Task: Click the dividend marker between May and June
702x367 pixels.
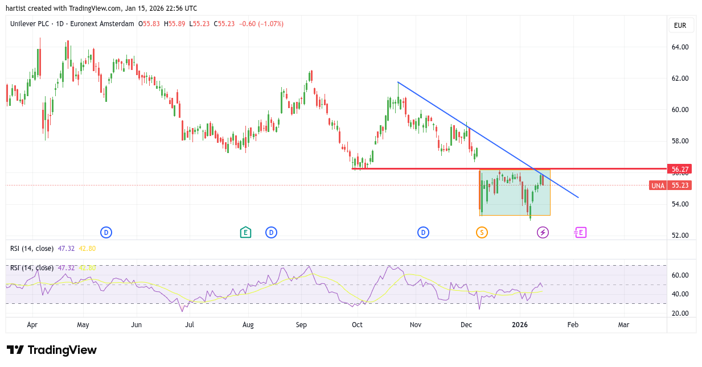Action: (106, 232)
